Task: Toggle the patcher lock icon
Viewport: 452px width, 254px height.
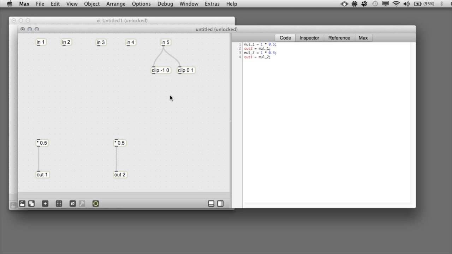Action: [22, 204]
